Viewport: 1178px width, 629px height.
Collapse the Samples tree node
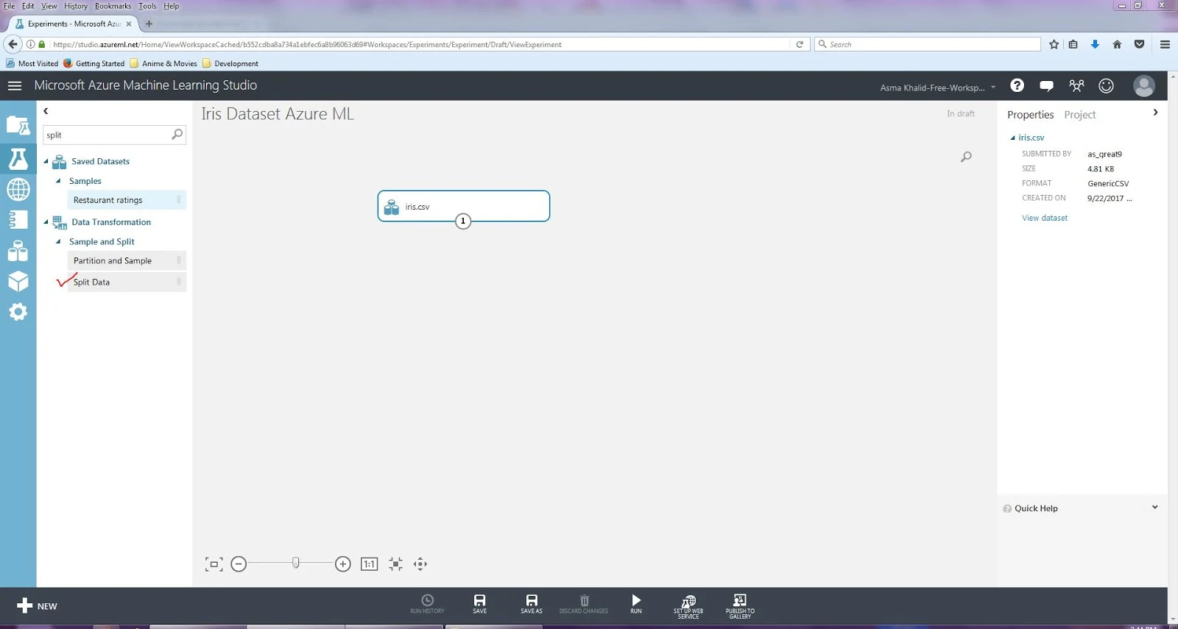click(x=58, y=181)
